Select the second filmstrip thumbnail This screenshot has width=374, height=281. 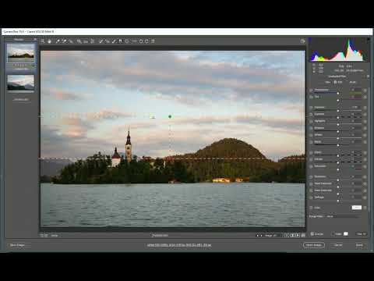[21, 83]
